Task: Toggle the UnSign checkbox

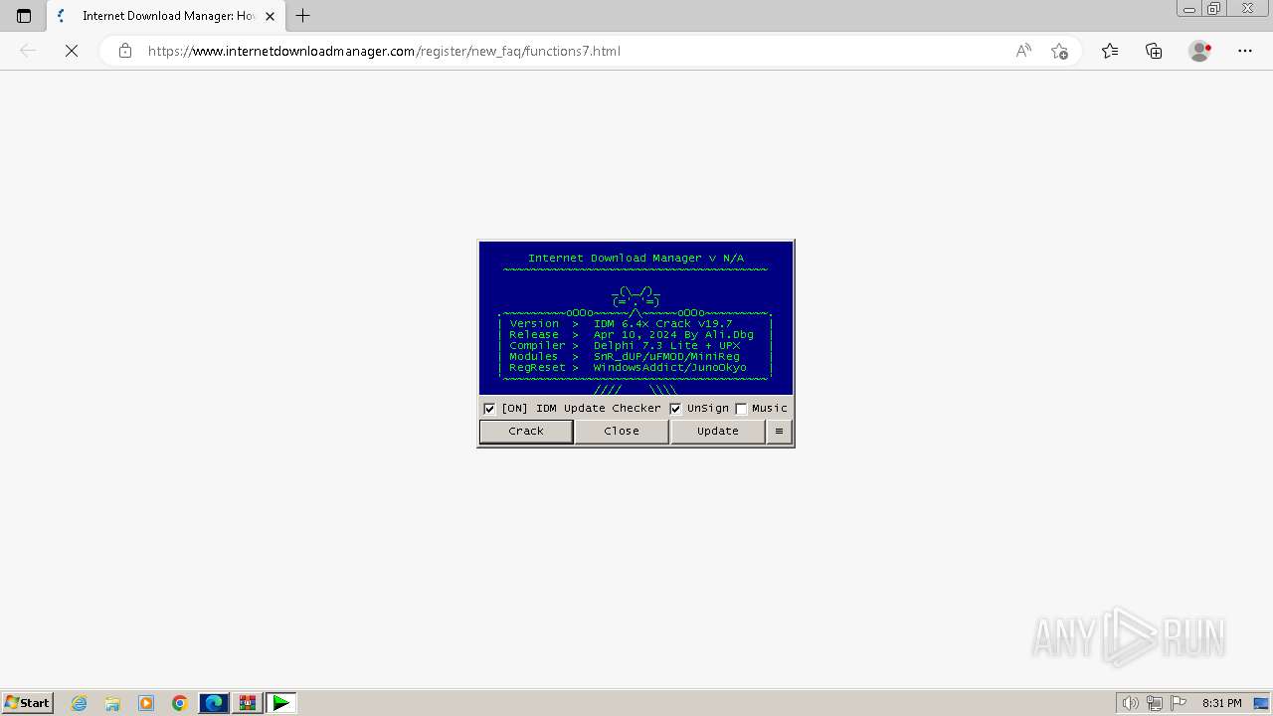Action: tap(675, 409)
